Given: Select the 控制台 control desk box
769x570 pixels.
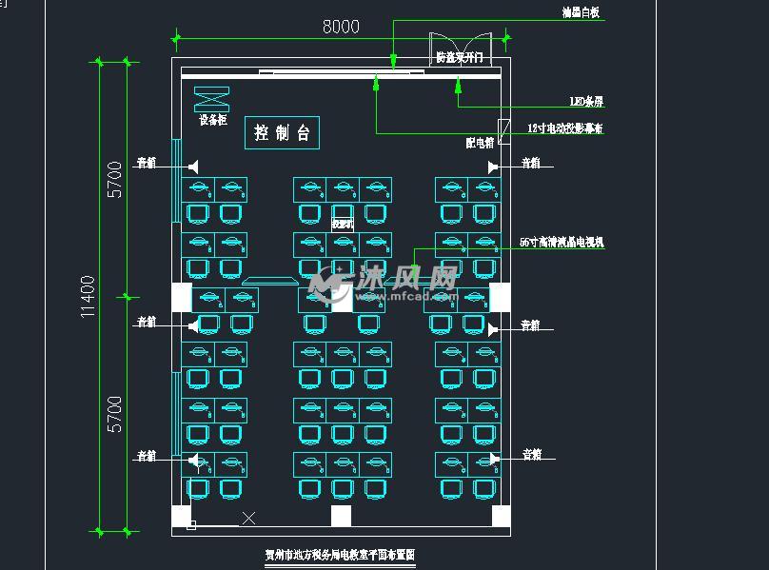Looking at the screenshot, I should 282,133.
